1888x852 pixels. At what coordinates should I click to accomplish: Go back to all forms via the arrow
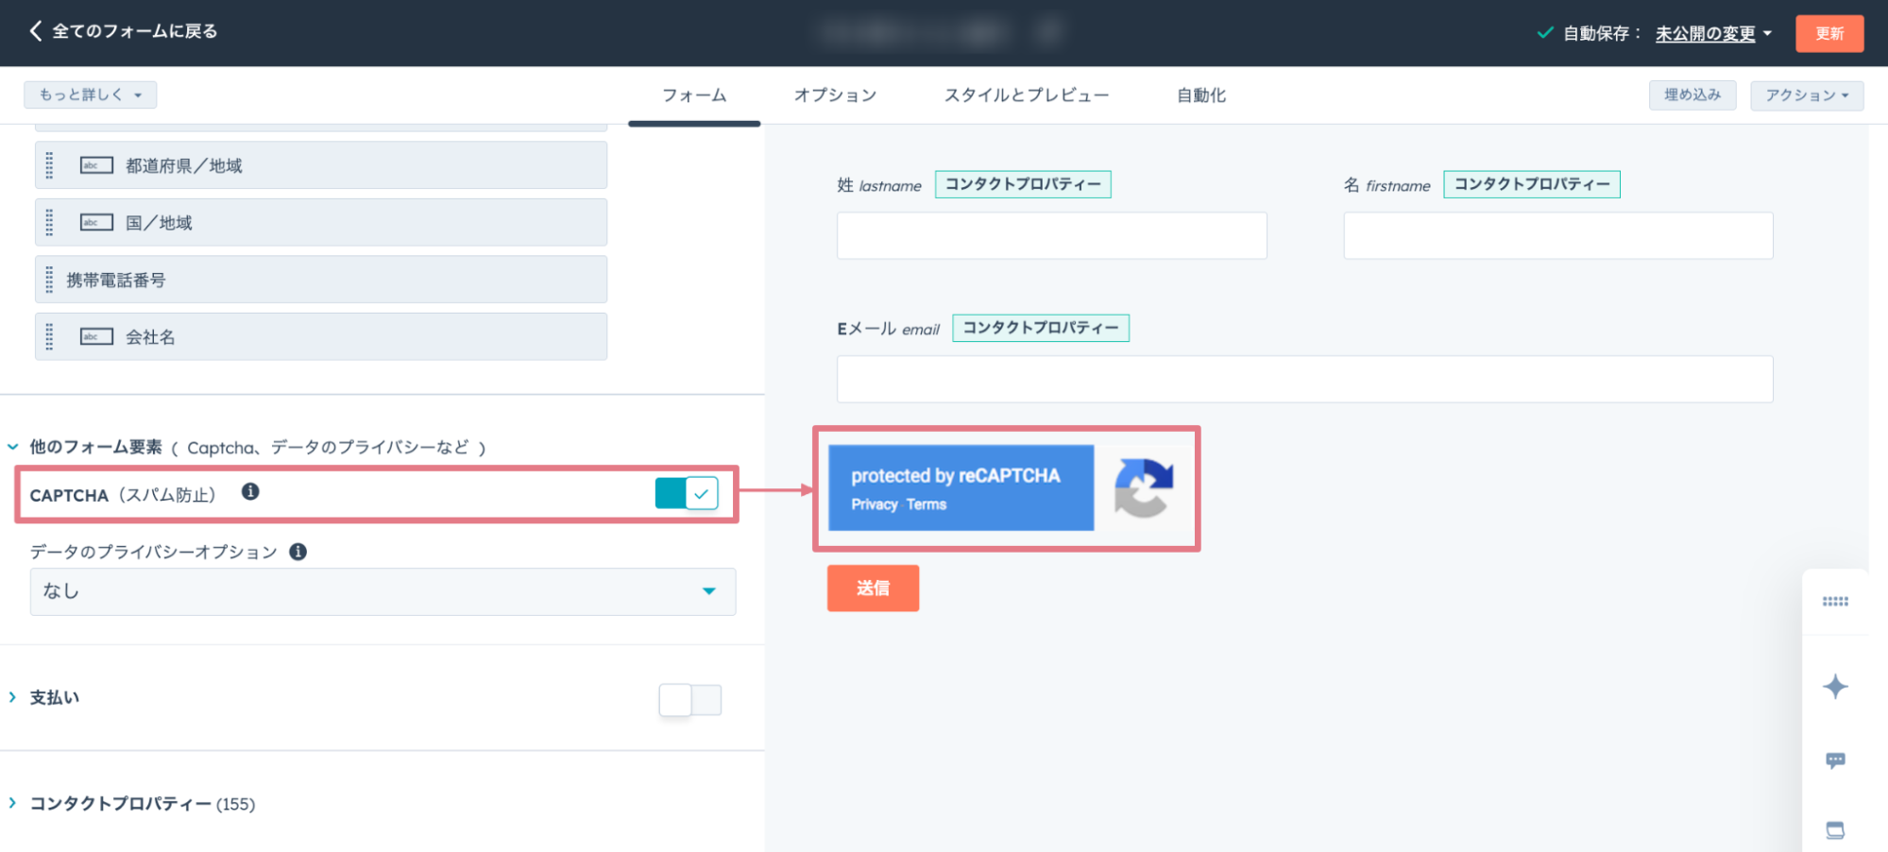point(35,31)
